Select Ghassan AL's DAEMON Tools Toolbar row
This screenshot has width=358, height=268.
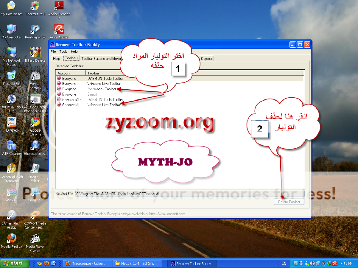pos(180,99)
